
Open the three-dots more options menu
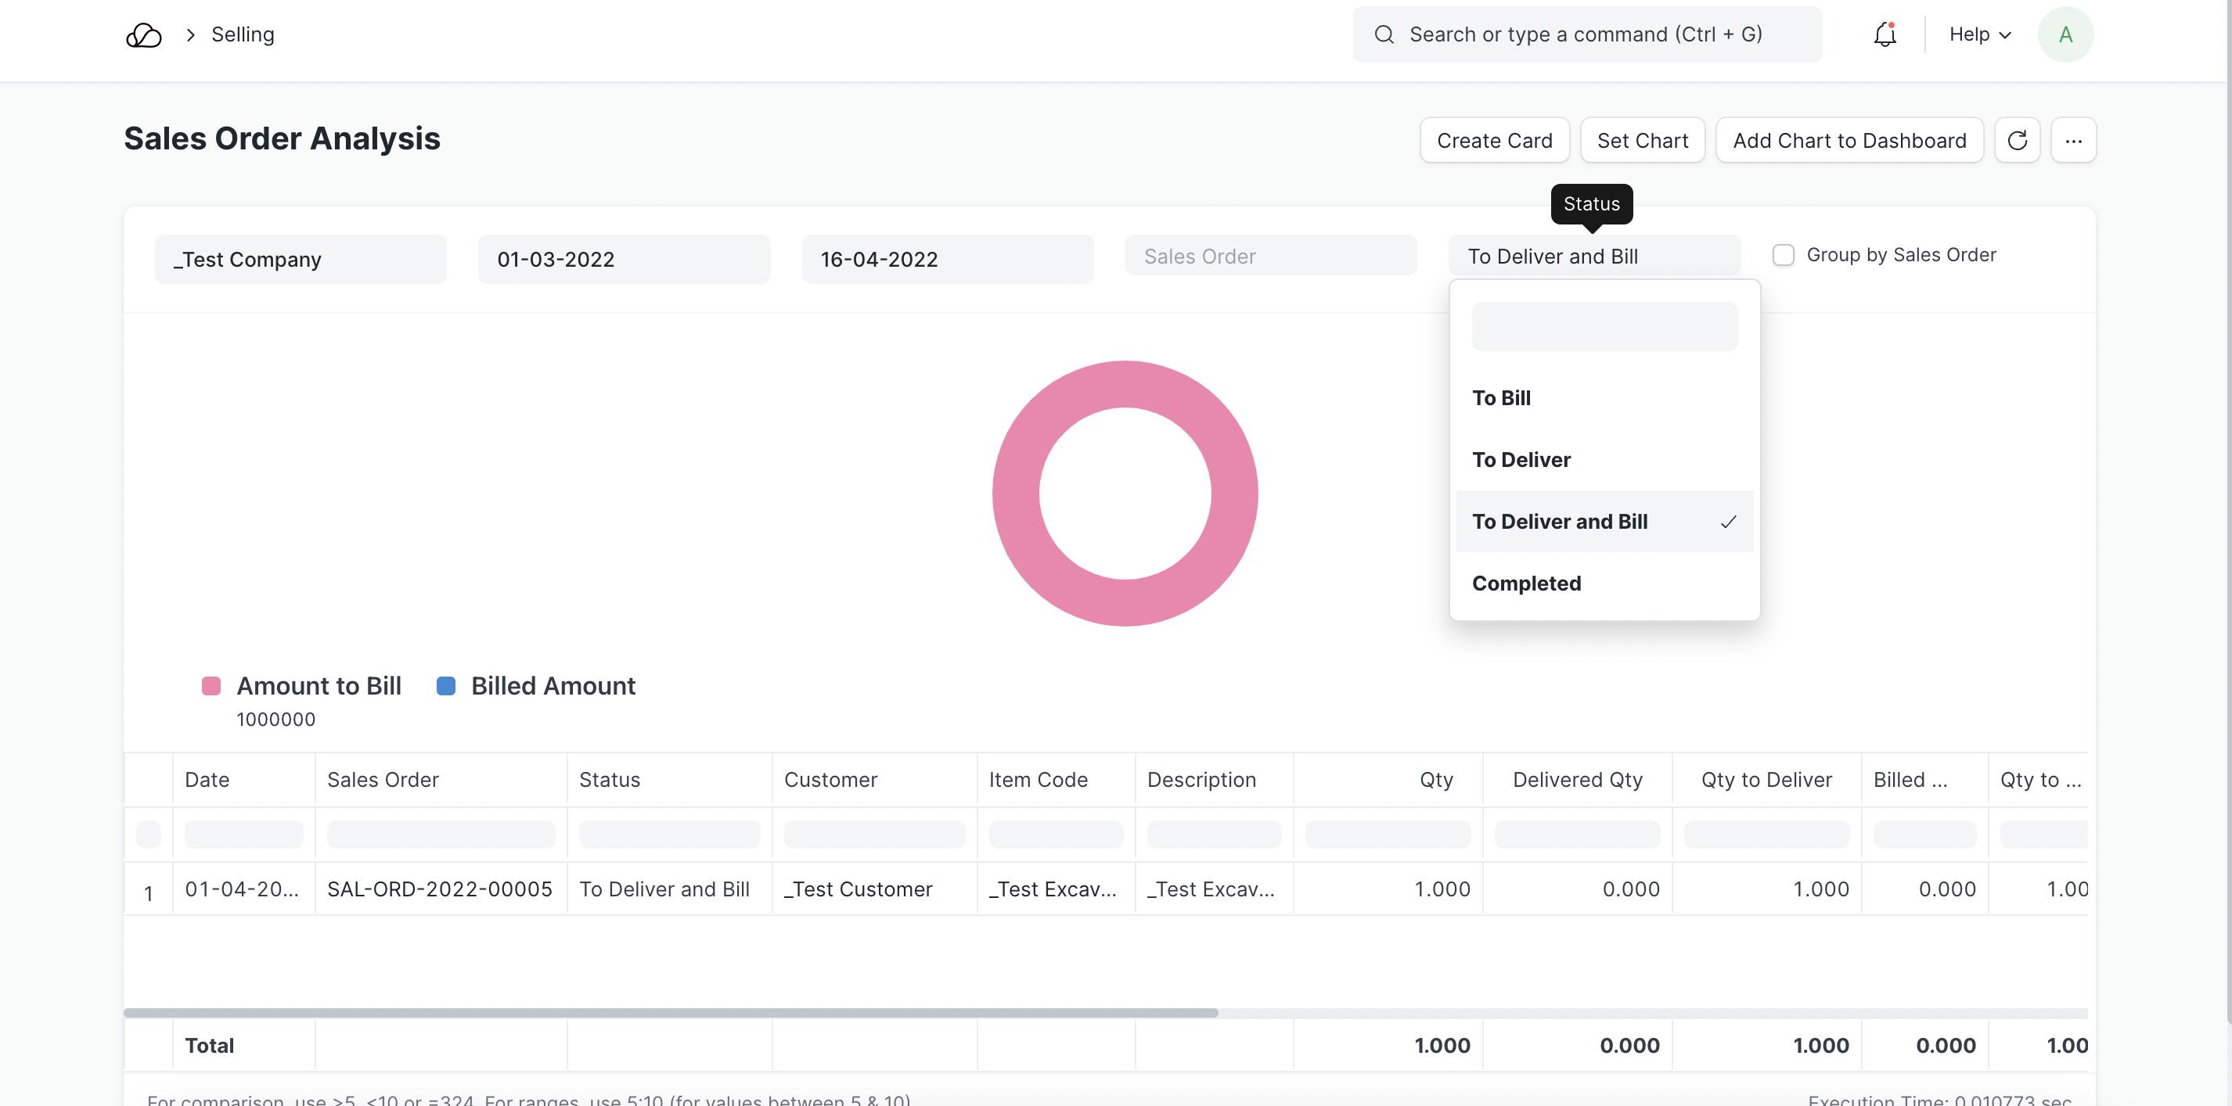click(2072, 140)
